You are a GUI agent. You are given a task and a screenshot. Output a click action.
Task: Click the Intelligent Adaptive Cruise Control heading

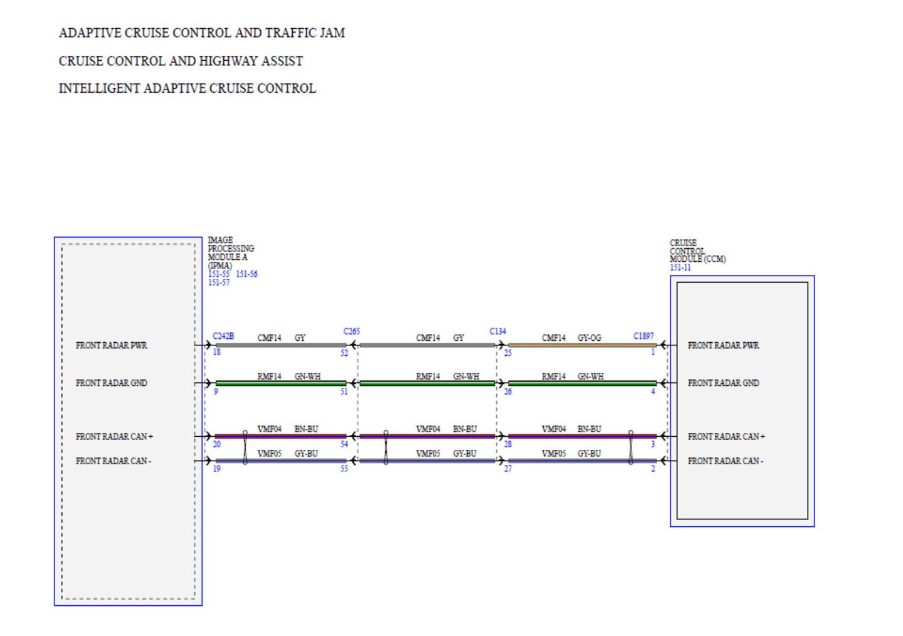pyautogui.click(x=187, y=88)
